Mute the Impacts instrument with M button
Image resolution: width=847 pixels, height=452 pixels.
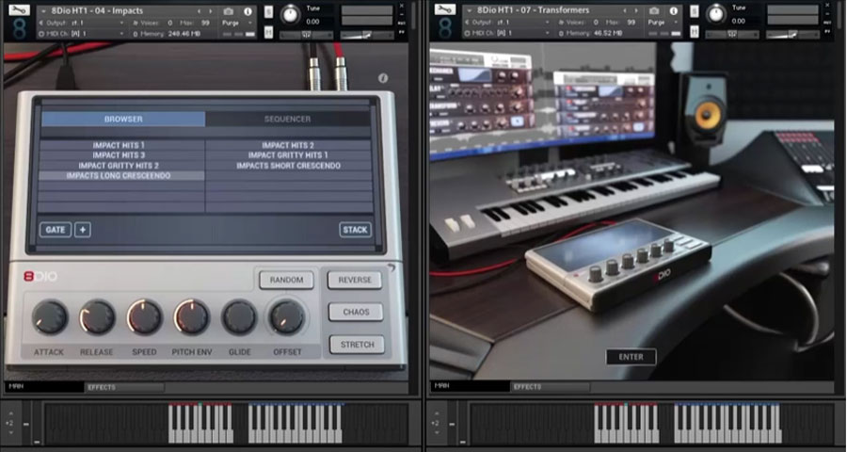[x=268, y=32]
